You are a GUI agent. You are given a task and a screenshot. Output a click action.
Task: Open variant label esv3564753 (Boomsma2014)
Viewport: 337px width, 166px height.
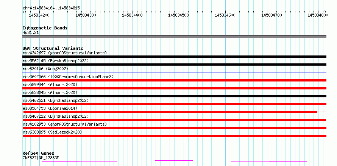(x=50, y=108)
